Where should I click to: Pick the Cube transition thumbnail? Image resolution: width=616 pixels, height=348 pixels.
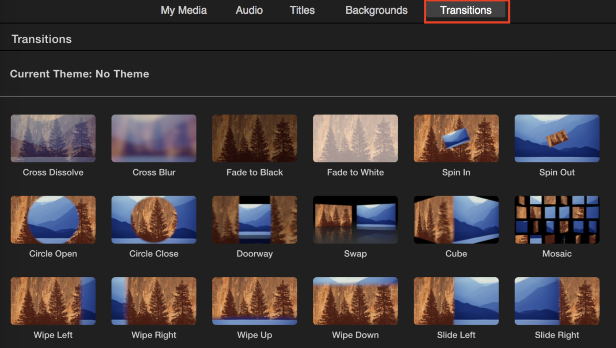(x=456, y=220)
